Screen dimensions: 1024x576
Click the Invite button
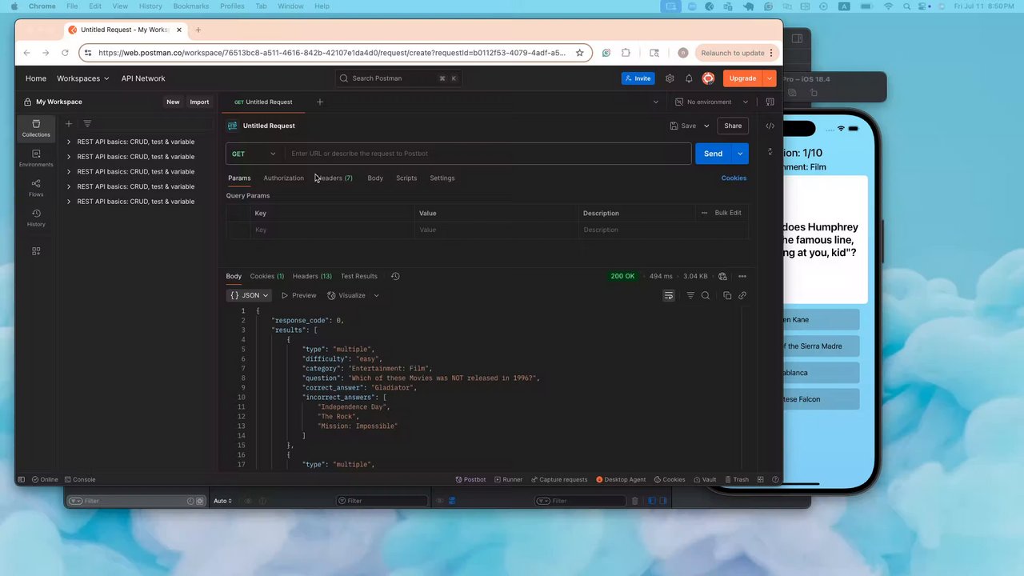point(638,78)
